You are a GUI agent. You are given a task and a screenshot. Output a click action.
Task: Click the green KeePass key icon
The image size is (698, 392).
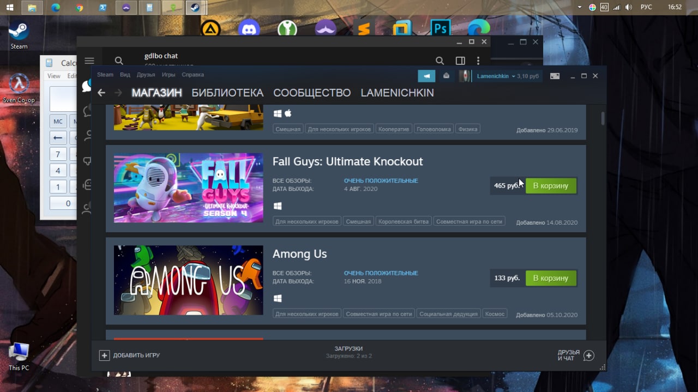point(287,28)
